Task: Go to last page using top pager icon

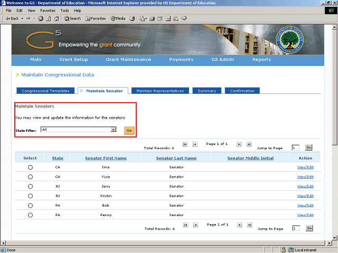Action: [249, 144]
